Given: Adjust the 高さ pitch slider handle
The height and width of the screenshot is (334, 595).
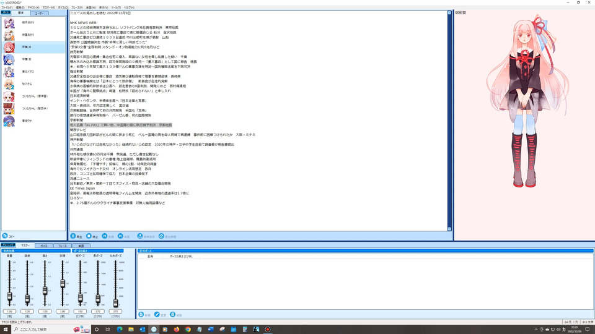Looking at the screenshot, I should [x=45, y=291].
